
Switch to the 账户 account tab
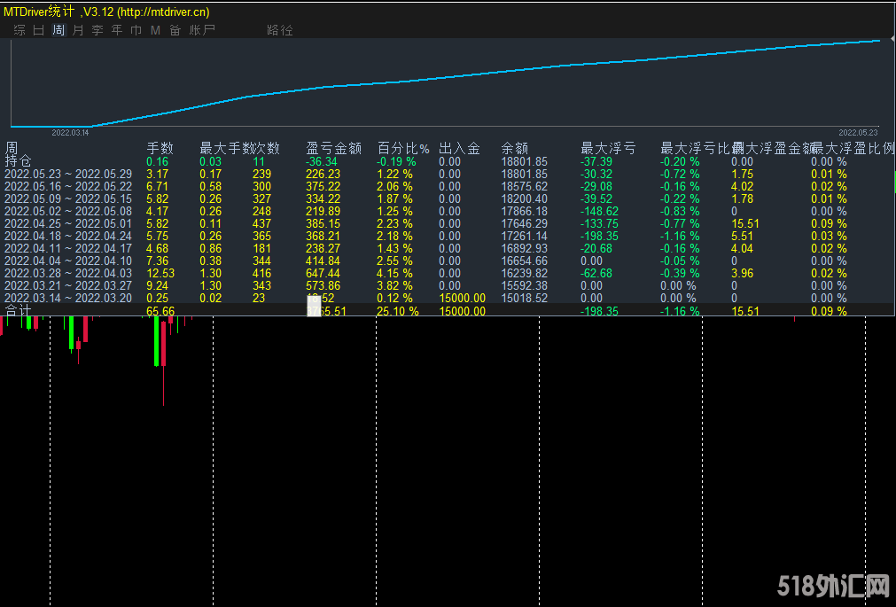(202, 30)
